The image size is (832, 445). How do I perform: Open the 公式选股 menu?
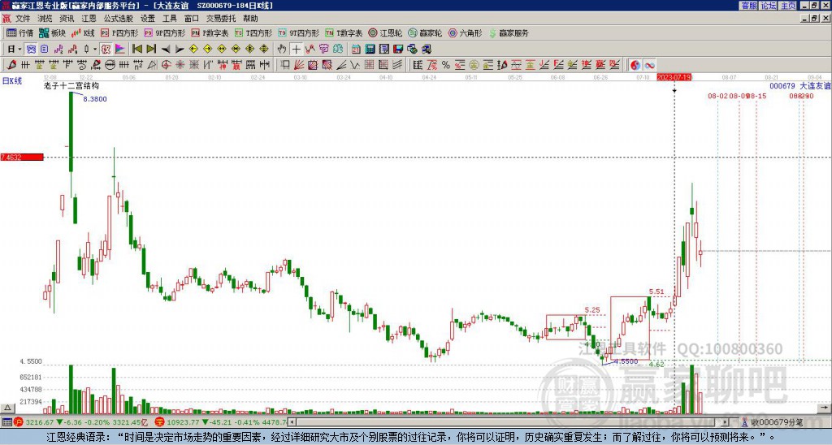coord(119,19)
